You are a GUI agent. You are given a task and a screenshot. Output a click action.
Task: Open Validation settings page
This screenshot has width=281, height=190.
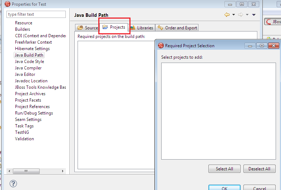click(x=24, y=139)
